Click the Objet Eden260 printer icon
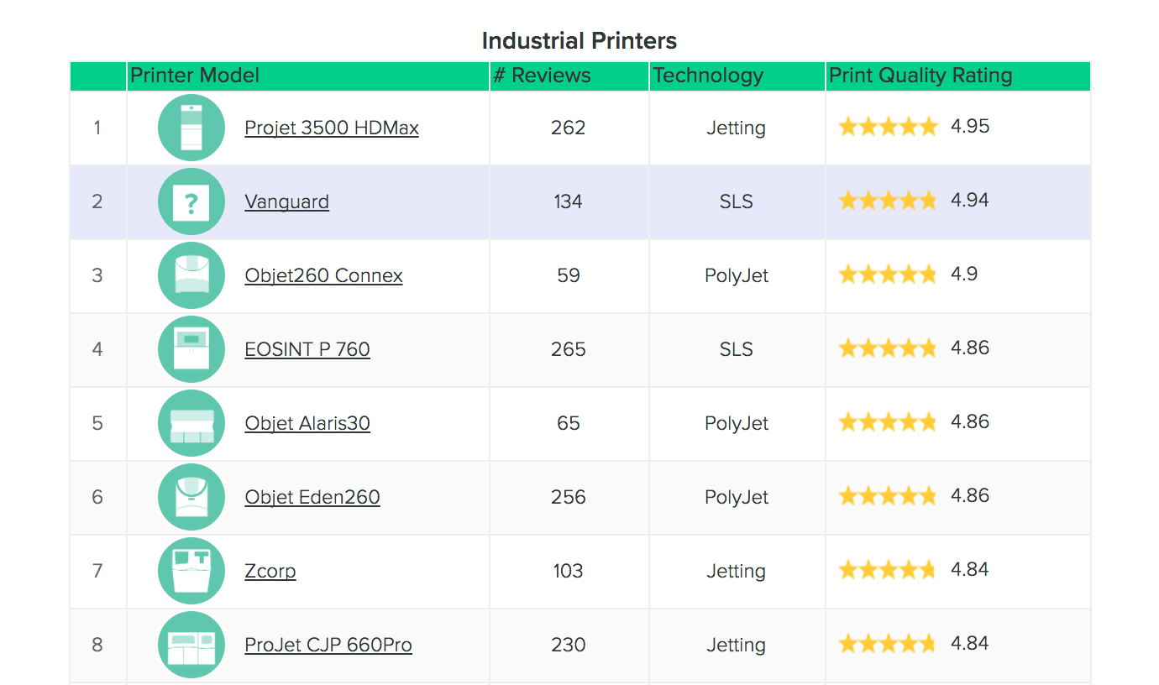Image resolution: width=1159 pixels, height=685 pixels. 191,497
